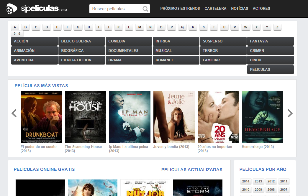This screenshot has width=308, height=196.
Task: Click the search magnifier icon
Action: pos(145,9)
